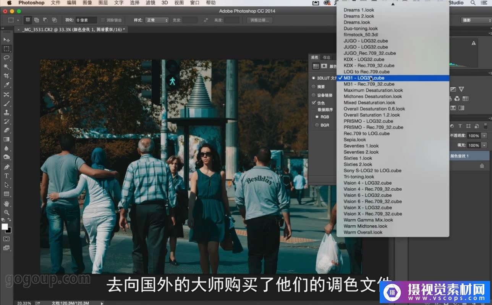Viewport: 492px width, 305px height.
Task: Click the 羽化 feather input field
Action: coord(86,20)
